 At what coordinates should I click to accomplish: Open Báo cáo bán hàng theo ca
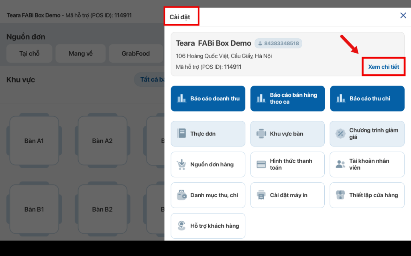pyautogui.click(x=287, y=98)
